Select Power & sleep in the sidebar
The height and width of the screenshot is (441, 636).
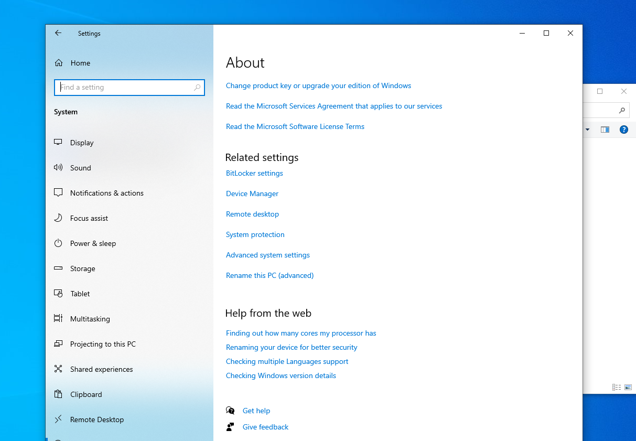point(93,243)
